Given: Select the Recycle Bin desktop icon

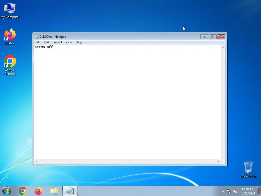Looking at the screenshot, I should pos(248,169).
